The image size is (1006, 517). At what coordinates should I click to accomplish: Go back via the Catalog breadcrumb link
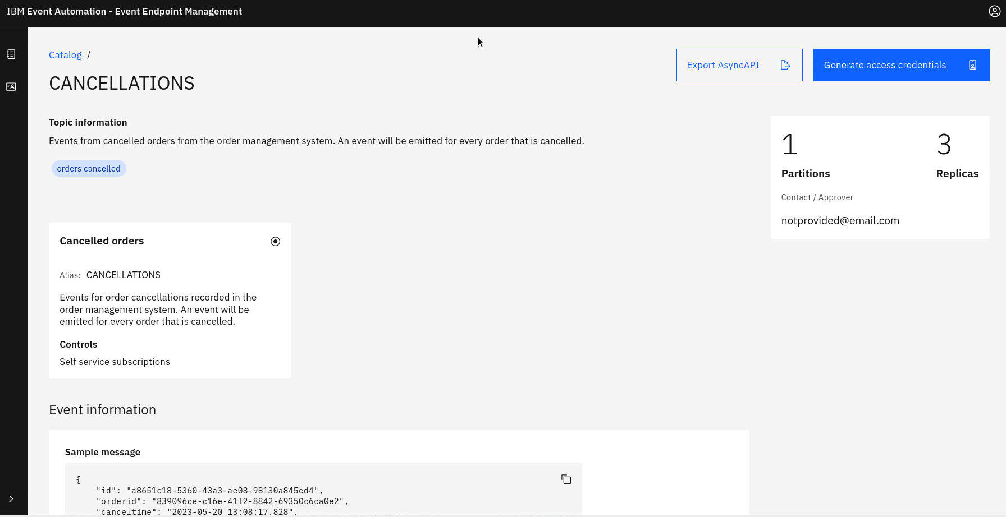click(65, 55)
